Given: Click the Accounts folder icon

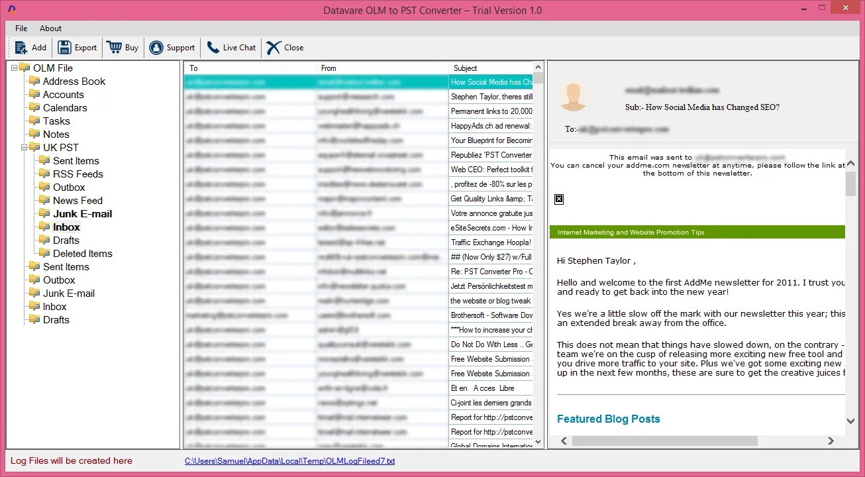Looking at the screenshot, I should [34, 94].
